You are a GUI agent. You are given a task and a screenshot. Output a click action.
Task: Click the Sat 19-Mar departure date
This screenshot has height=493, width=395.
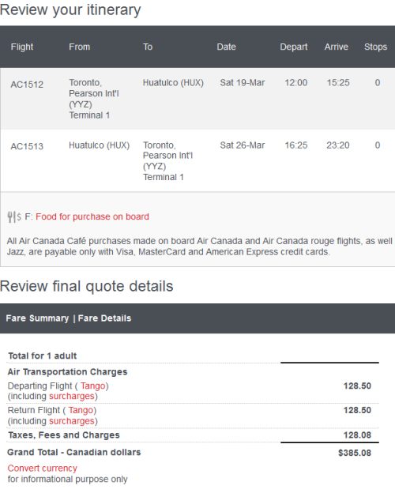coord(243,83)
